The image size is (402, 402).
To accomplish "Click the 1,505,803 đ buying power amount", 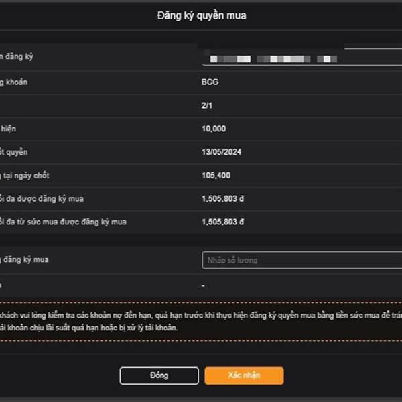I will point(222,222).
